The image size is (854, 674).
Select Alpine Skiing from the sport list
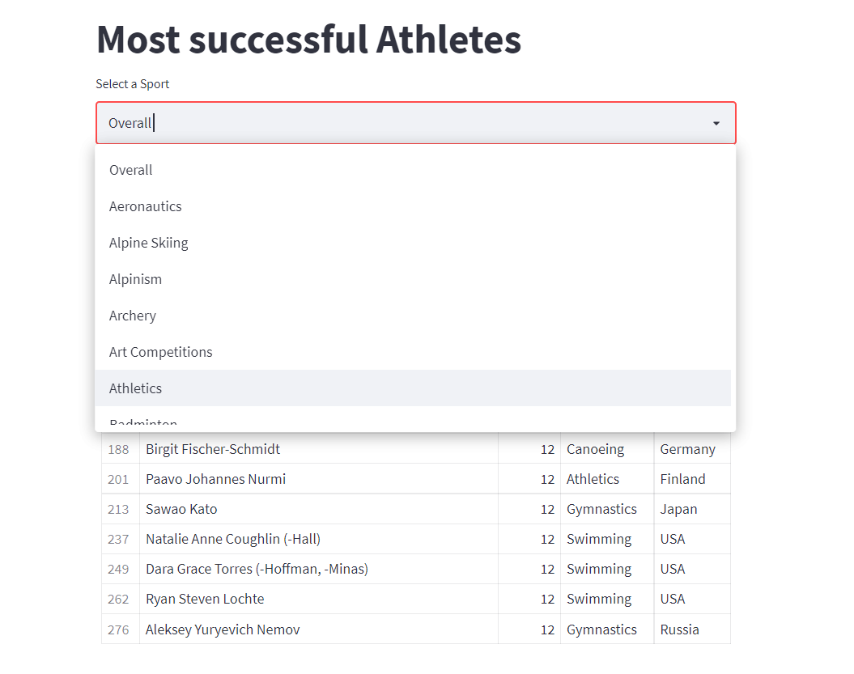coord(148,243)
